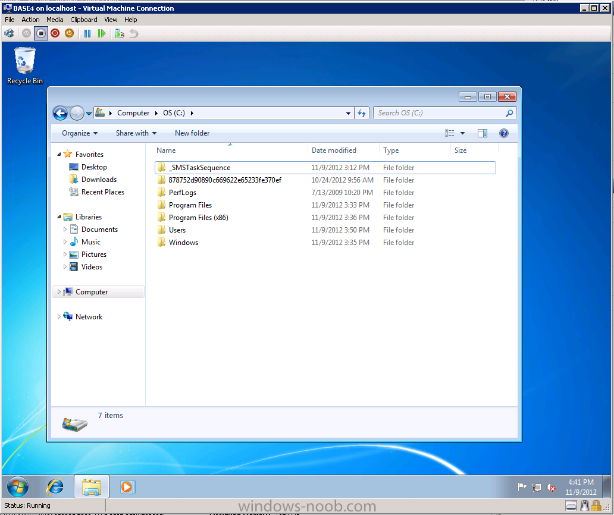This screenshot has height=515, width=614.
Task: Click the Refresh button
Action: coord(362,113)
